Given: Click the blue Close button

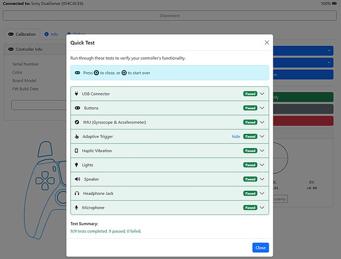Looking at the screenshot, I should (260, 248).
